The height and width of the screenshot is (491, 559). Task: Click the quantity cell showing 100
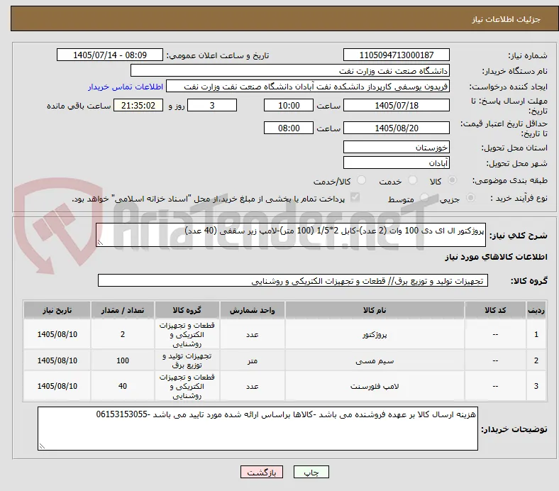[x=123, y=360]
